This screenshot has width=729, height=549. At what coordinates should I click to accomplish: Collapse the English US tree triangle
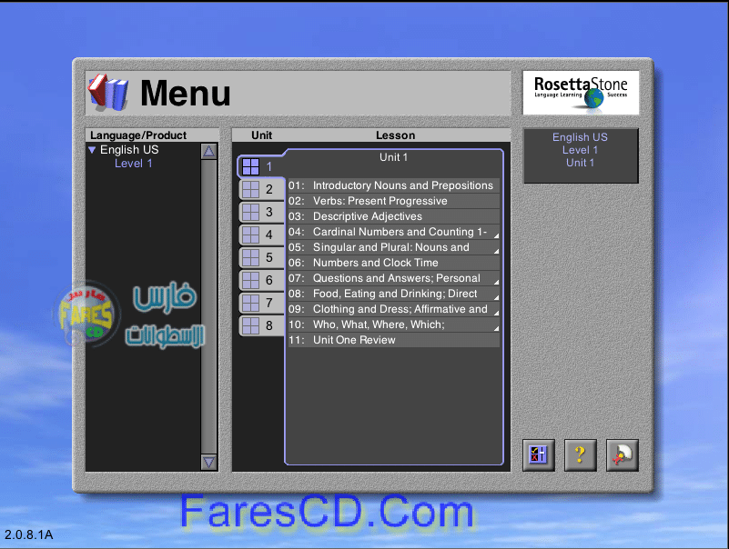point(92,150)
